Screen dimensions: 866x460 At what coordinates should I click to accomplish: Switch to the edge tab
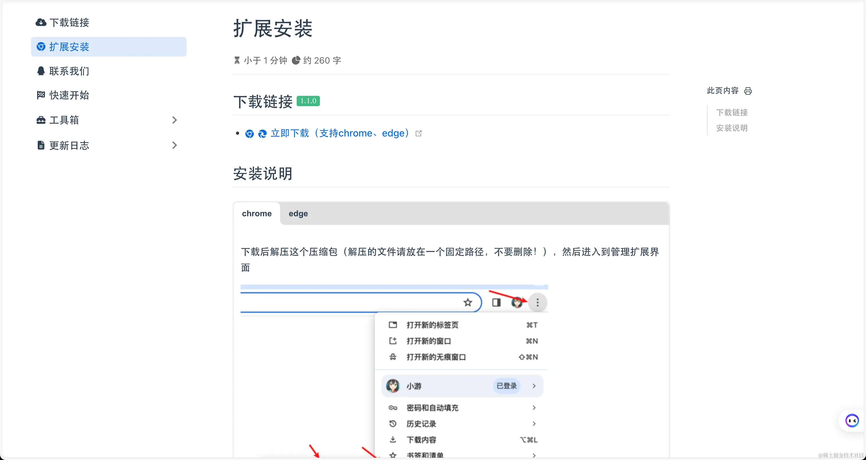pos(298,213)
